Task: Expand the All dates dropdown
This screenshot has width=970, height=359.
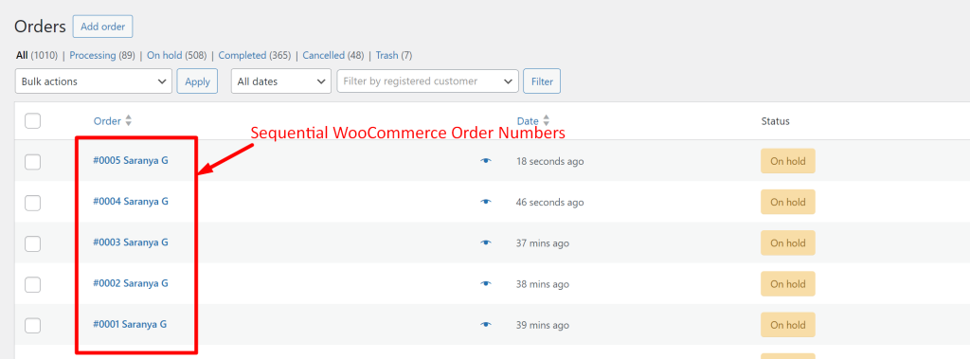Action: 280,81
